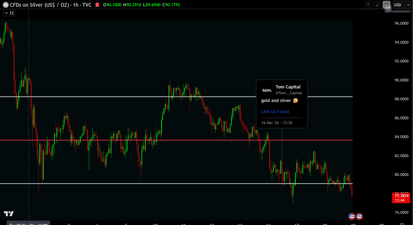Click the current price label 77.7874
The width and height of the screenshot is (413, 225).
(401, 196)
